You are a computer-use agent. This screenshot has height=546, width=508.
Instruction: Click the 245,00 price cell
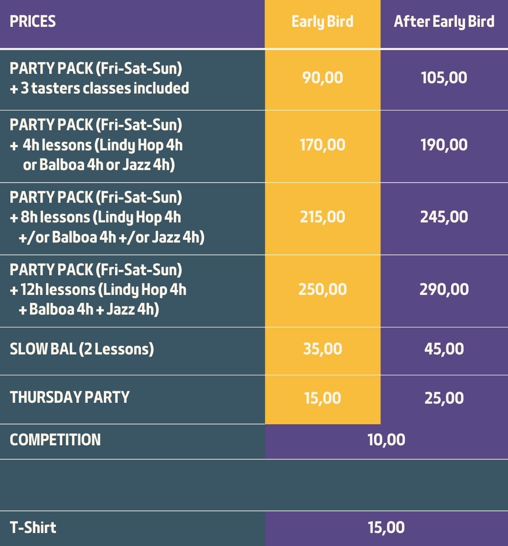[444, 217]
